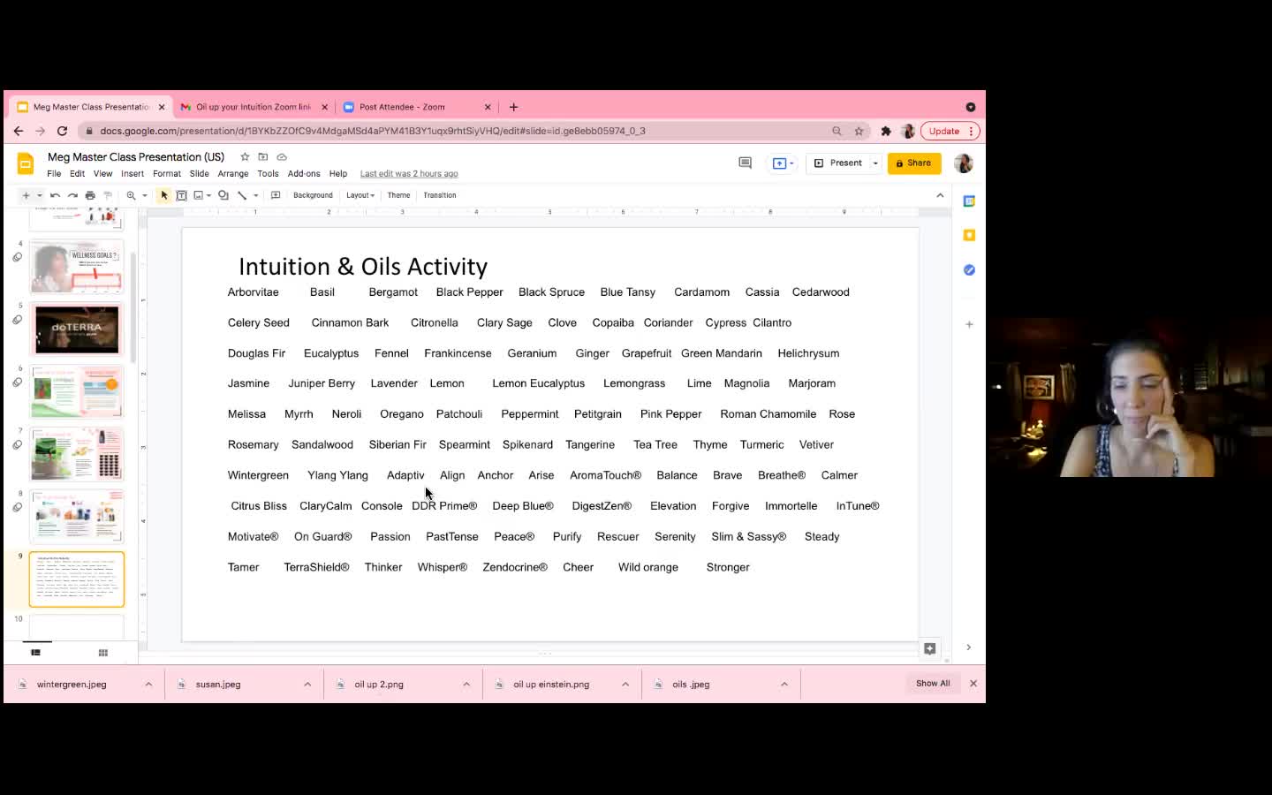Click the Move to folder icon
This screenshot has height=795, width=1272.
pos(263,157)
